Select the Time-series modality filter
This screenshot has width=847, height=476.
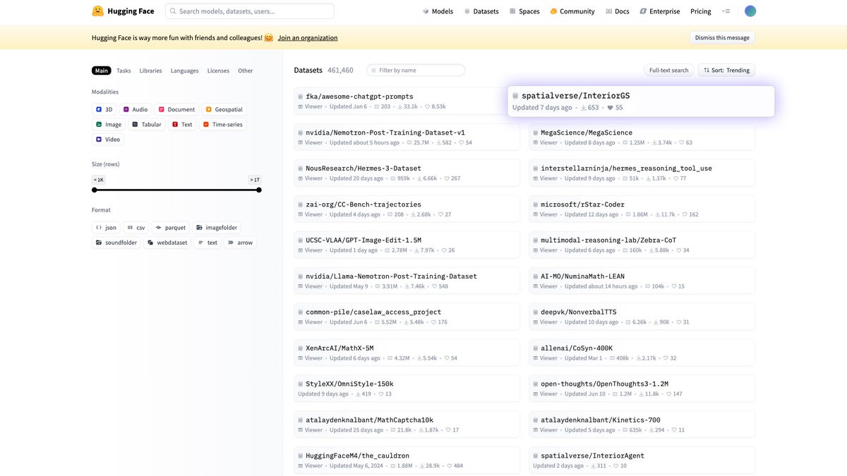[x=222, y=124]
